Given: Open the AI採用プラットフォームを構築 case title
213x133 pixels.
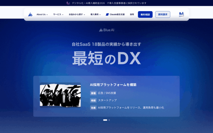Looking at the screenshot, I should tap(113, 85).
